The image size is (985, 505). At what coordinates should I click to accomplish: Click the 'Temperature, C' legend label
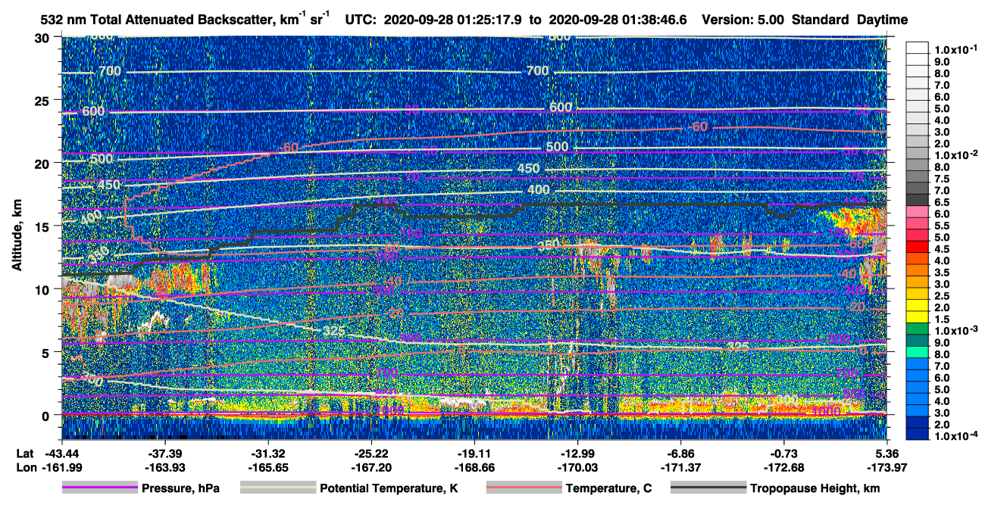(609, 489)
